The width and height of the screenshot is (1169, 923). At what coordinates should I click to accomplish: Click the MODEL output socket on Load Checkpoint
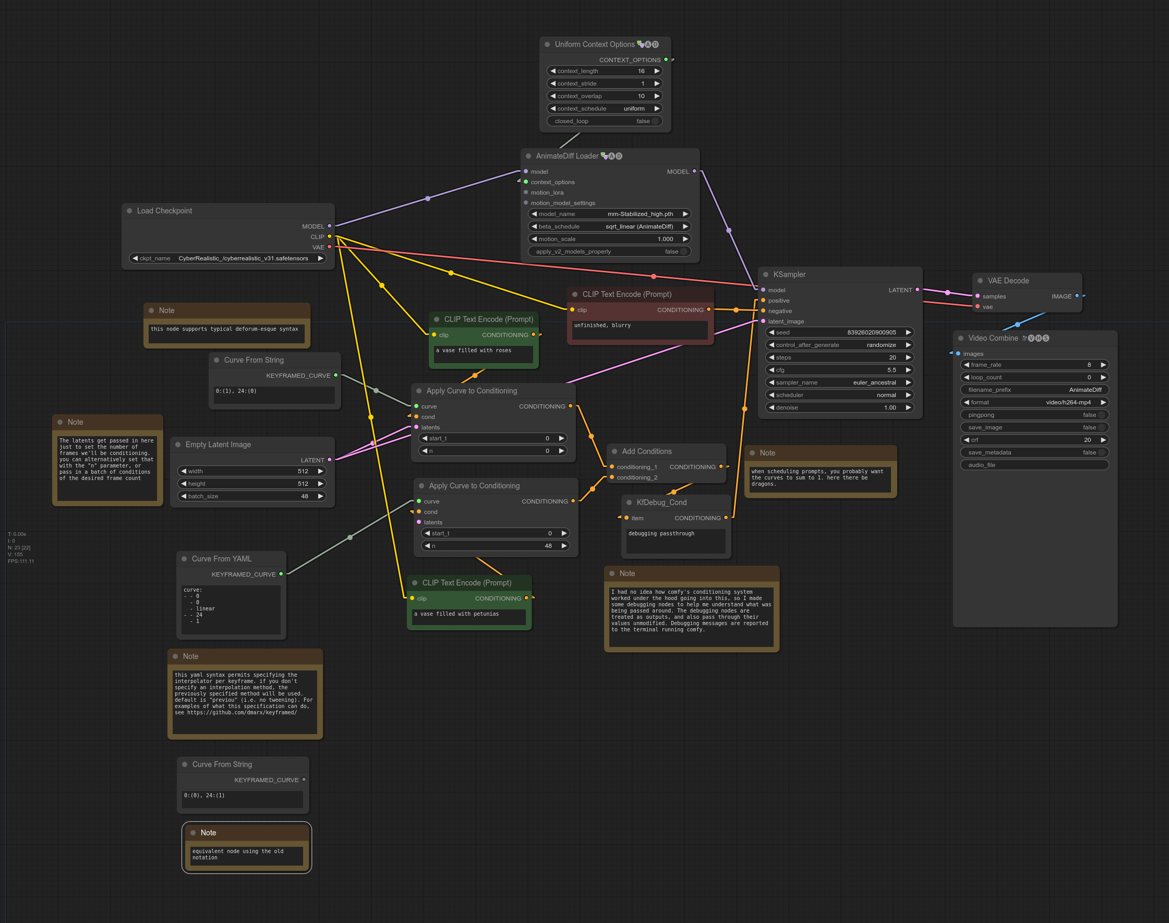[x=330, y=226]
